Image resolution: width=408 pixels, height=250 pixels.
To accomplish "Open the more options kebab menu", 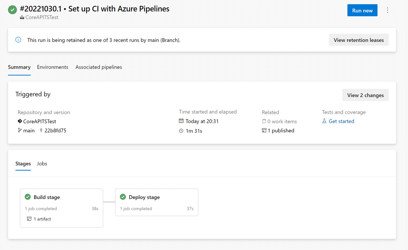I will click(x=387, y=10).
